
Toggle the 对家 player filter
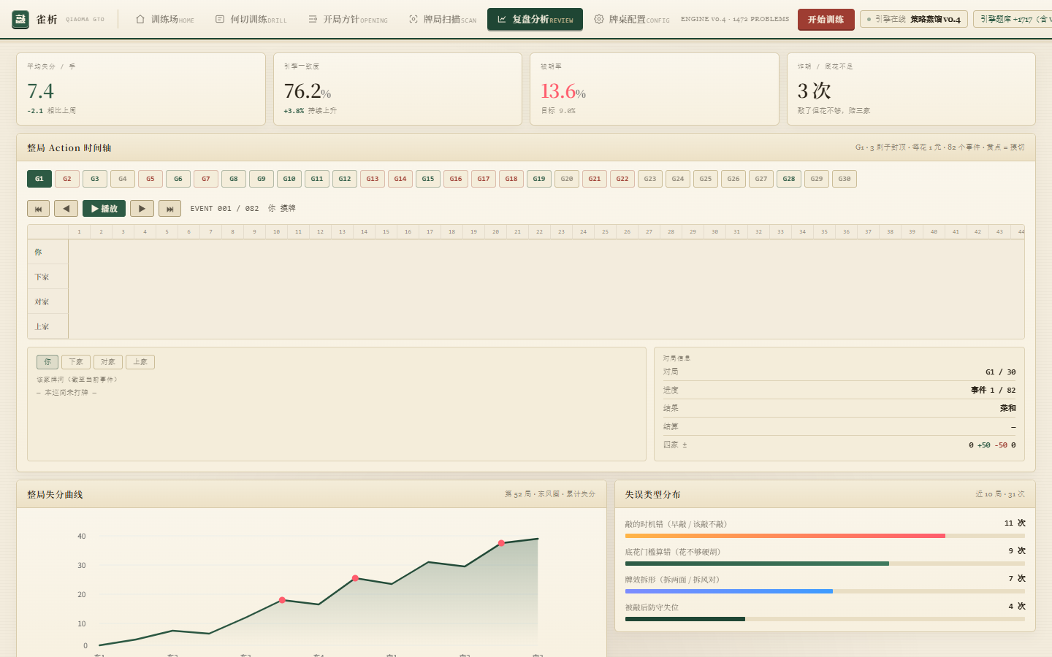coord(108,362)
